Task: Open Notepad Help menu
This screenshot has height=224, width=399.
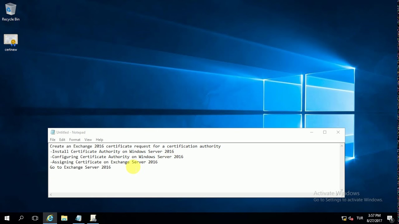Action: tap(99, 140)
